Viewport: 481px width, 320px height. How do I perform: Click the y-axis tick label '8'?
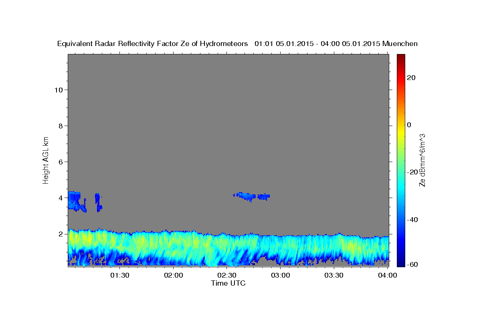point(60,126)
